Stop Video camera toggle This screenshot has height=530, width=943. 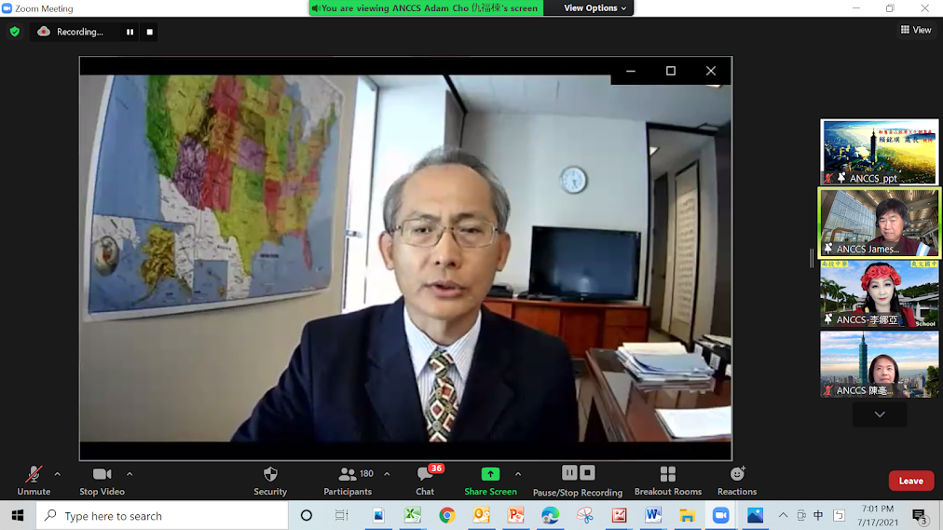(102, 481)
